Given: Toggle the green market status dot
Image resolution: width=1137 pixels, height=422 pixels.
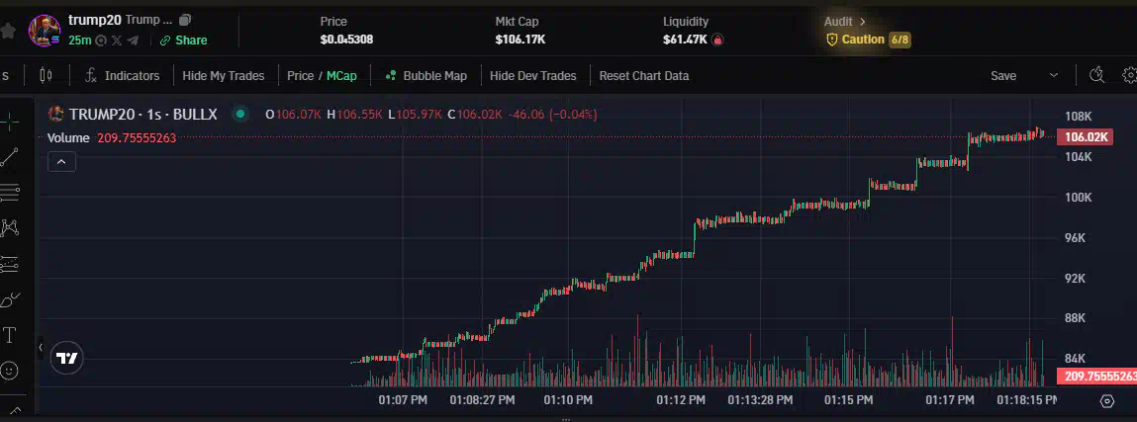Looking at the screenshot, I should [240, 114].
